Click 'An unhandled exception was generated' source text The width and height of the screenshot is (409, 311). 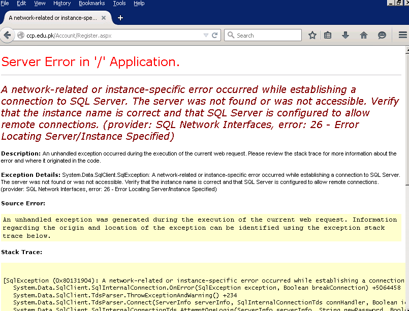[200, 228]
